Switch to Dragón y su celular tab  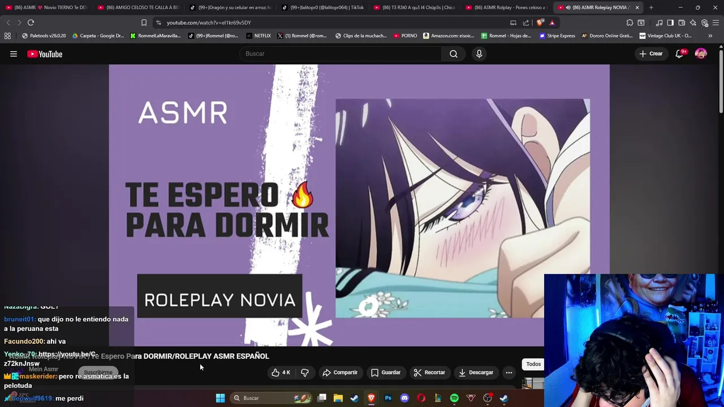[231, 7]
